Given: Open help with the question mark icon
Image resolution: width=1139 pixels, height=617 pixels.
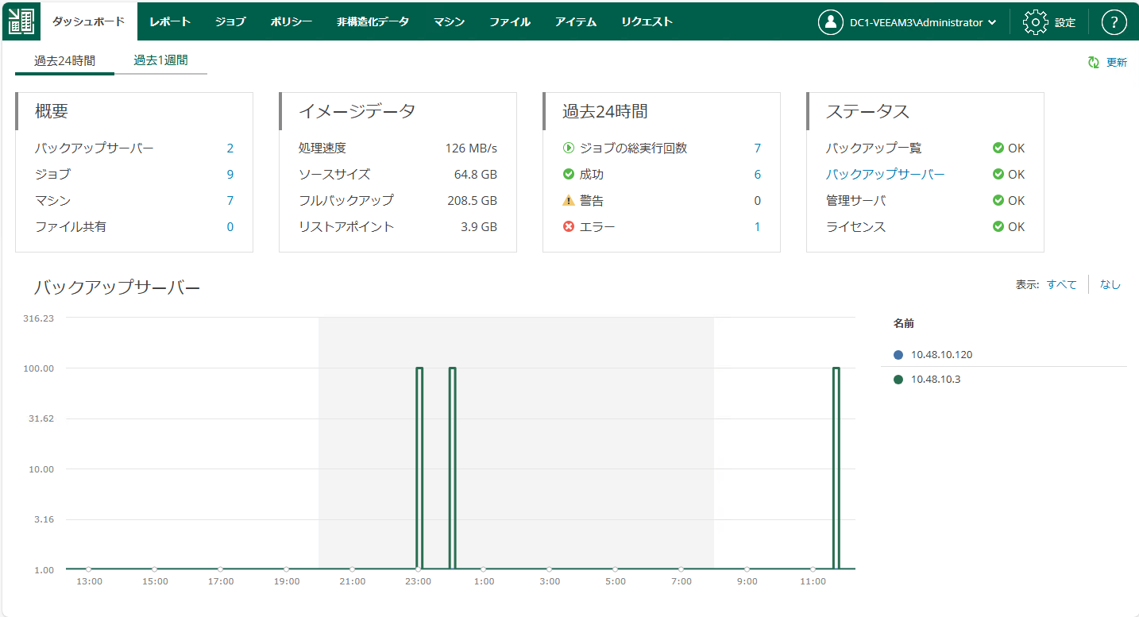Looking at the screenshot, I should (x=1114, y=22).
